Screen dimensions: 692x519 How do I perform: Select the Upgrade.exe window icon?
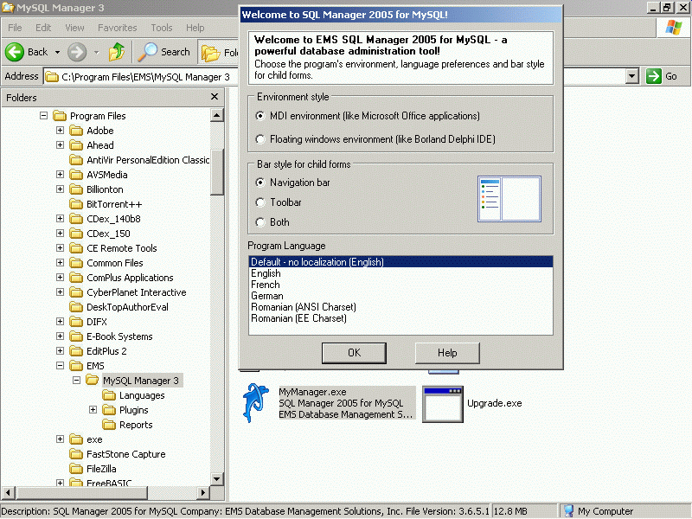pyautogui.click(x=443, y=404)
